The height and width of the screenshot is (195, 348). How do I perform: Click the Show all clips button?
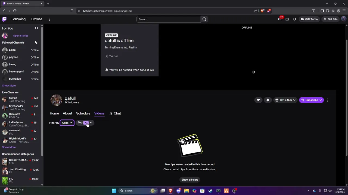point(190,180)
